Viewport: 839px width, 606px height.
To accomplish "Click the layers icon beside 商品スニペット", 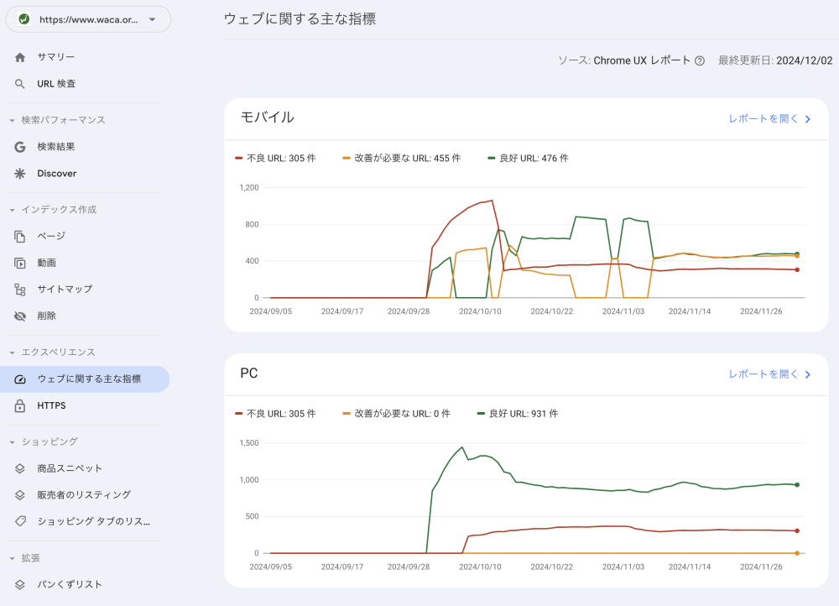I will click(x=20, y=468).
